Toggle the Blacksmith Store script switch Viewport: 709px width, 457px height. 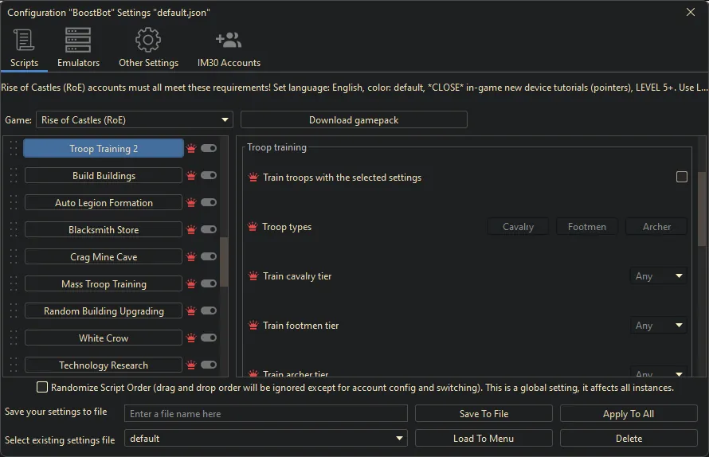[209, 229]
